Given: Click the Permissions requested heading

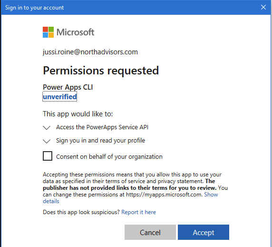Looking at the screenshot, I should click(101, 71).
